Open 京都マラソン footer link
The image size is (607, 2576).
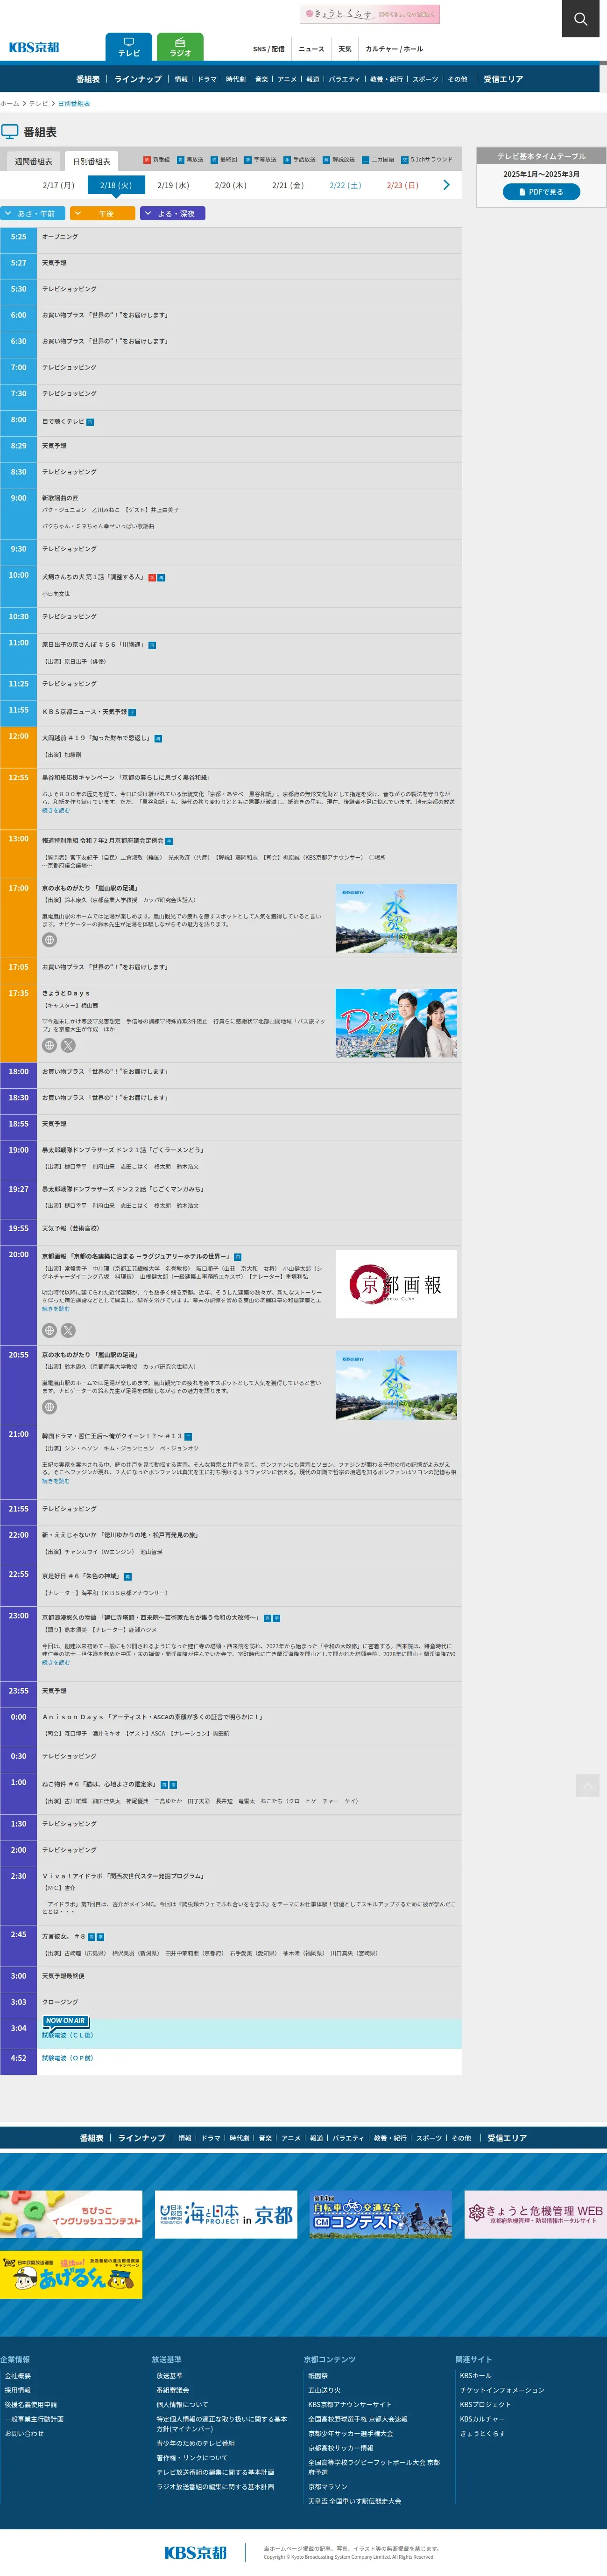(x=328, y=2487)
